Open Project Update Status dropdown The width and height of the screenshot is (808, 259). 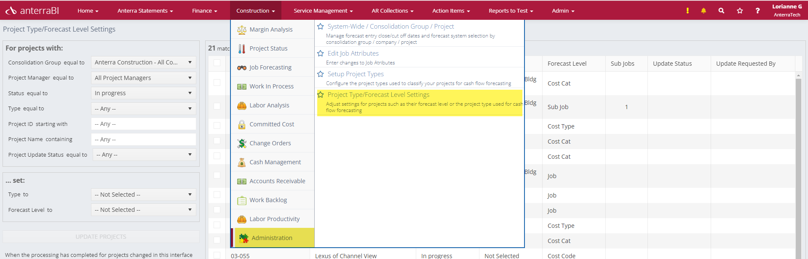(144, 155)
